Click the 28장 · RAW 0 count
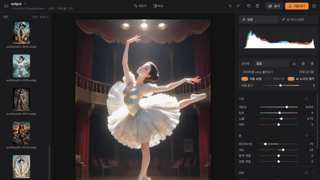 tap(40, 17)
